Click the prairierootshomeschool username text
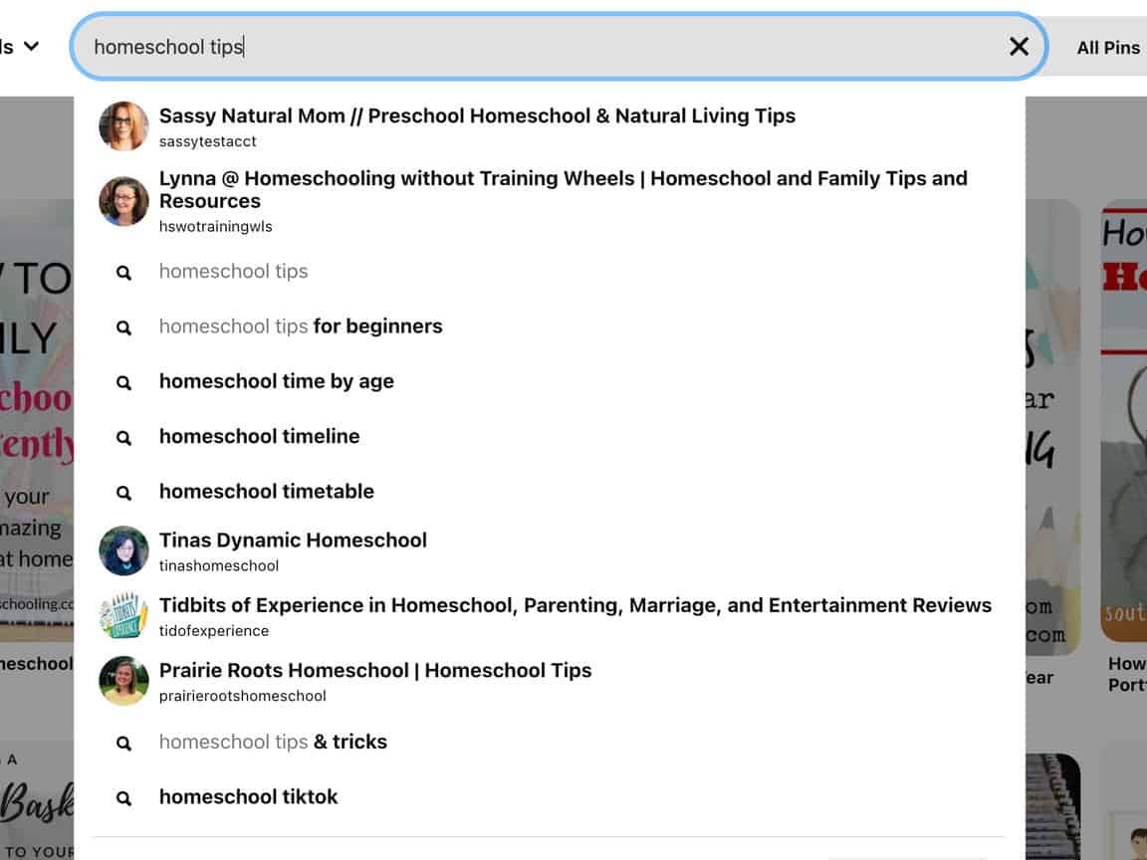This screenshot has width=1147, height=860. pyautogui.click(x=242, y=696)
